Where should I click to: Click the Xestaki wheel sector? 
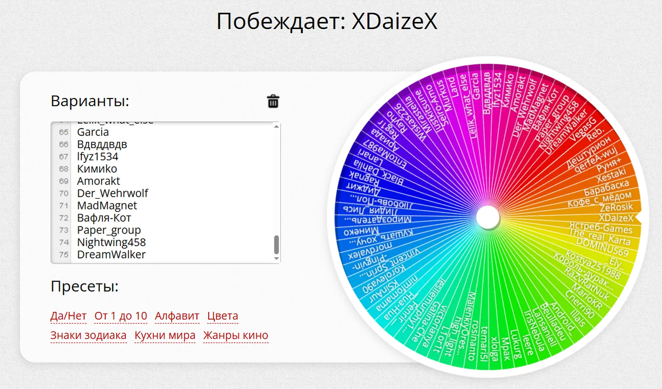click(x=611, y=176)
